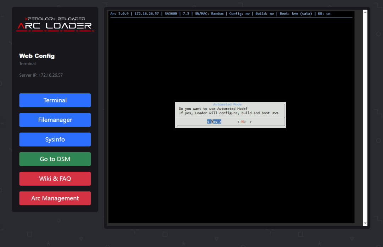The image size is (383, 247).
Task: Click the 'Web Config' heading
Action: tap(37, 56)
